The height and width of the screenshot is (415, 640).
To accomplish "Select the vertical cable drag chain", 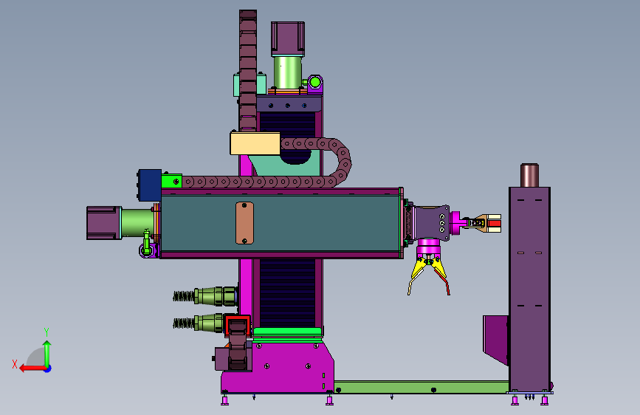I will 248,71.
